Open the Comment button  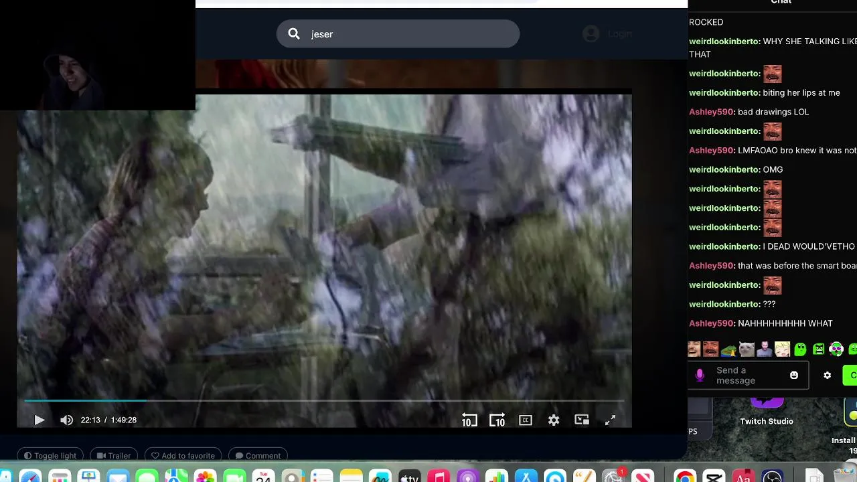coord(258,456)
